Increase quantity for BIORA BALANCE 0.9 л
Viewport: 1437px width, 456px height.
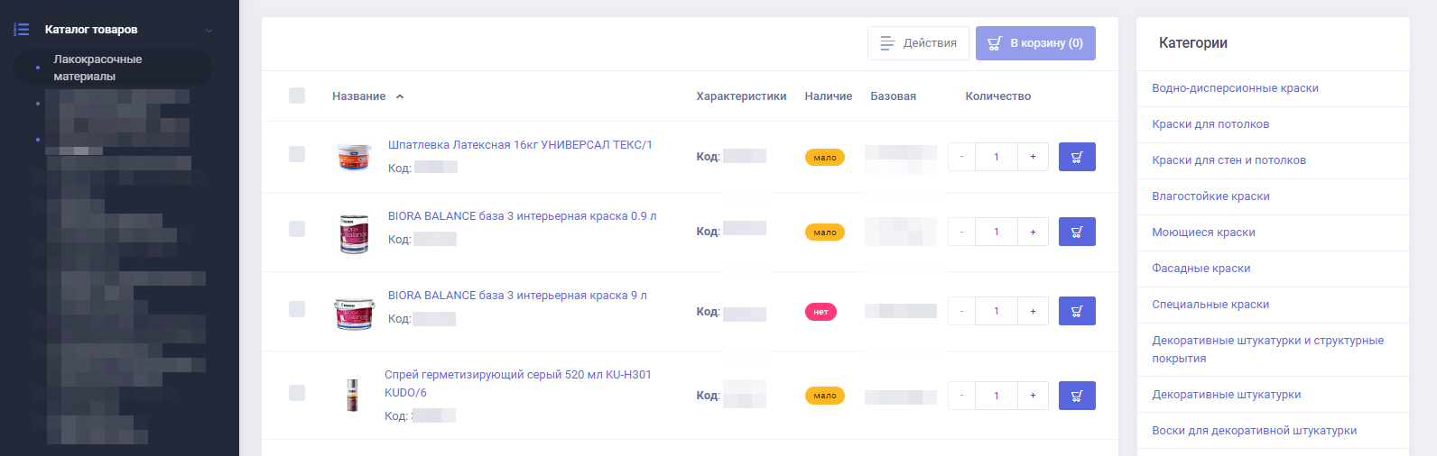coord(1033,232)
